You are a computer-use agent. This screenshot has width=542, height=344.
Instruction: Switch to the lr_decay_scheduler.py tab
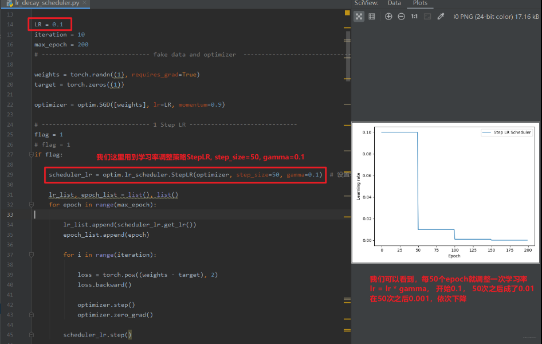pos(47,3)
